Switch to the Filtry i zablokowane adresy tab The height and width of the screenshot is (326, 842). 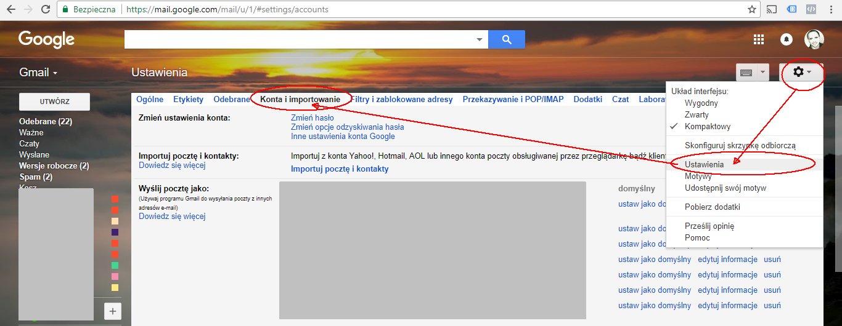401,99
